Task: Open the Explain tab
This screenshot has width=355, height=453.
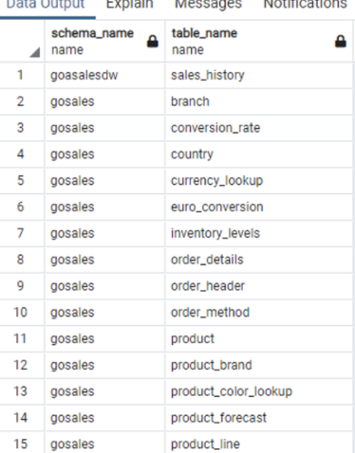Action: tap(130, 5)
